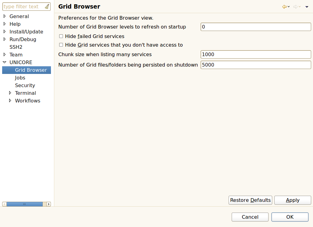Click the forward navigation arrow icon
Image resolution: width=313 pixels, height=227 pixels.
click(x=296, y=7)
